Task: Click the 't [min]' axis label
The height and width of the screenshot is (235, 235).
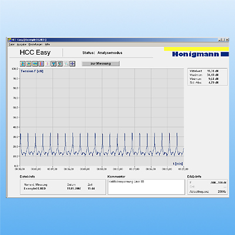Action: [x=178, y=163]
